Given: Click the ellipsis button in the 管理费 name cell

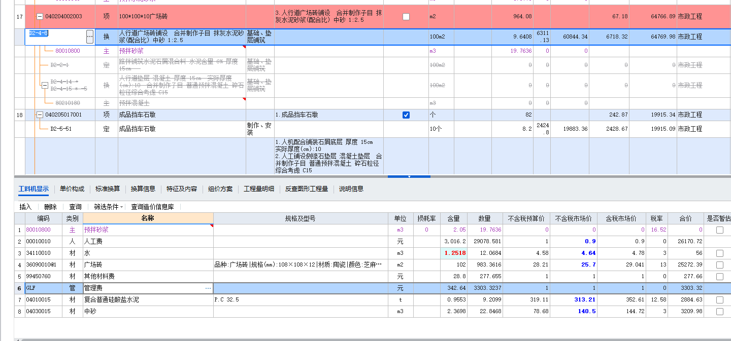Looking at the screenshot, I should (x=208, y=288).
